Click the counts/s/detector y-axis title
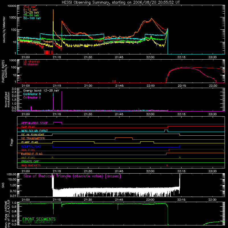Image resolution: width=228 pixels, height=228 pixels. click(4, 30)
